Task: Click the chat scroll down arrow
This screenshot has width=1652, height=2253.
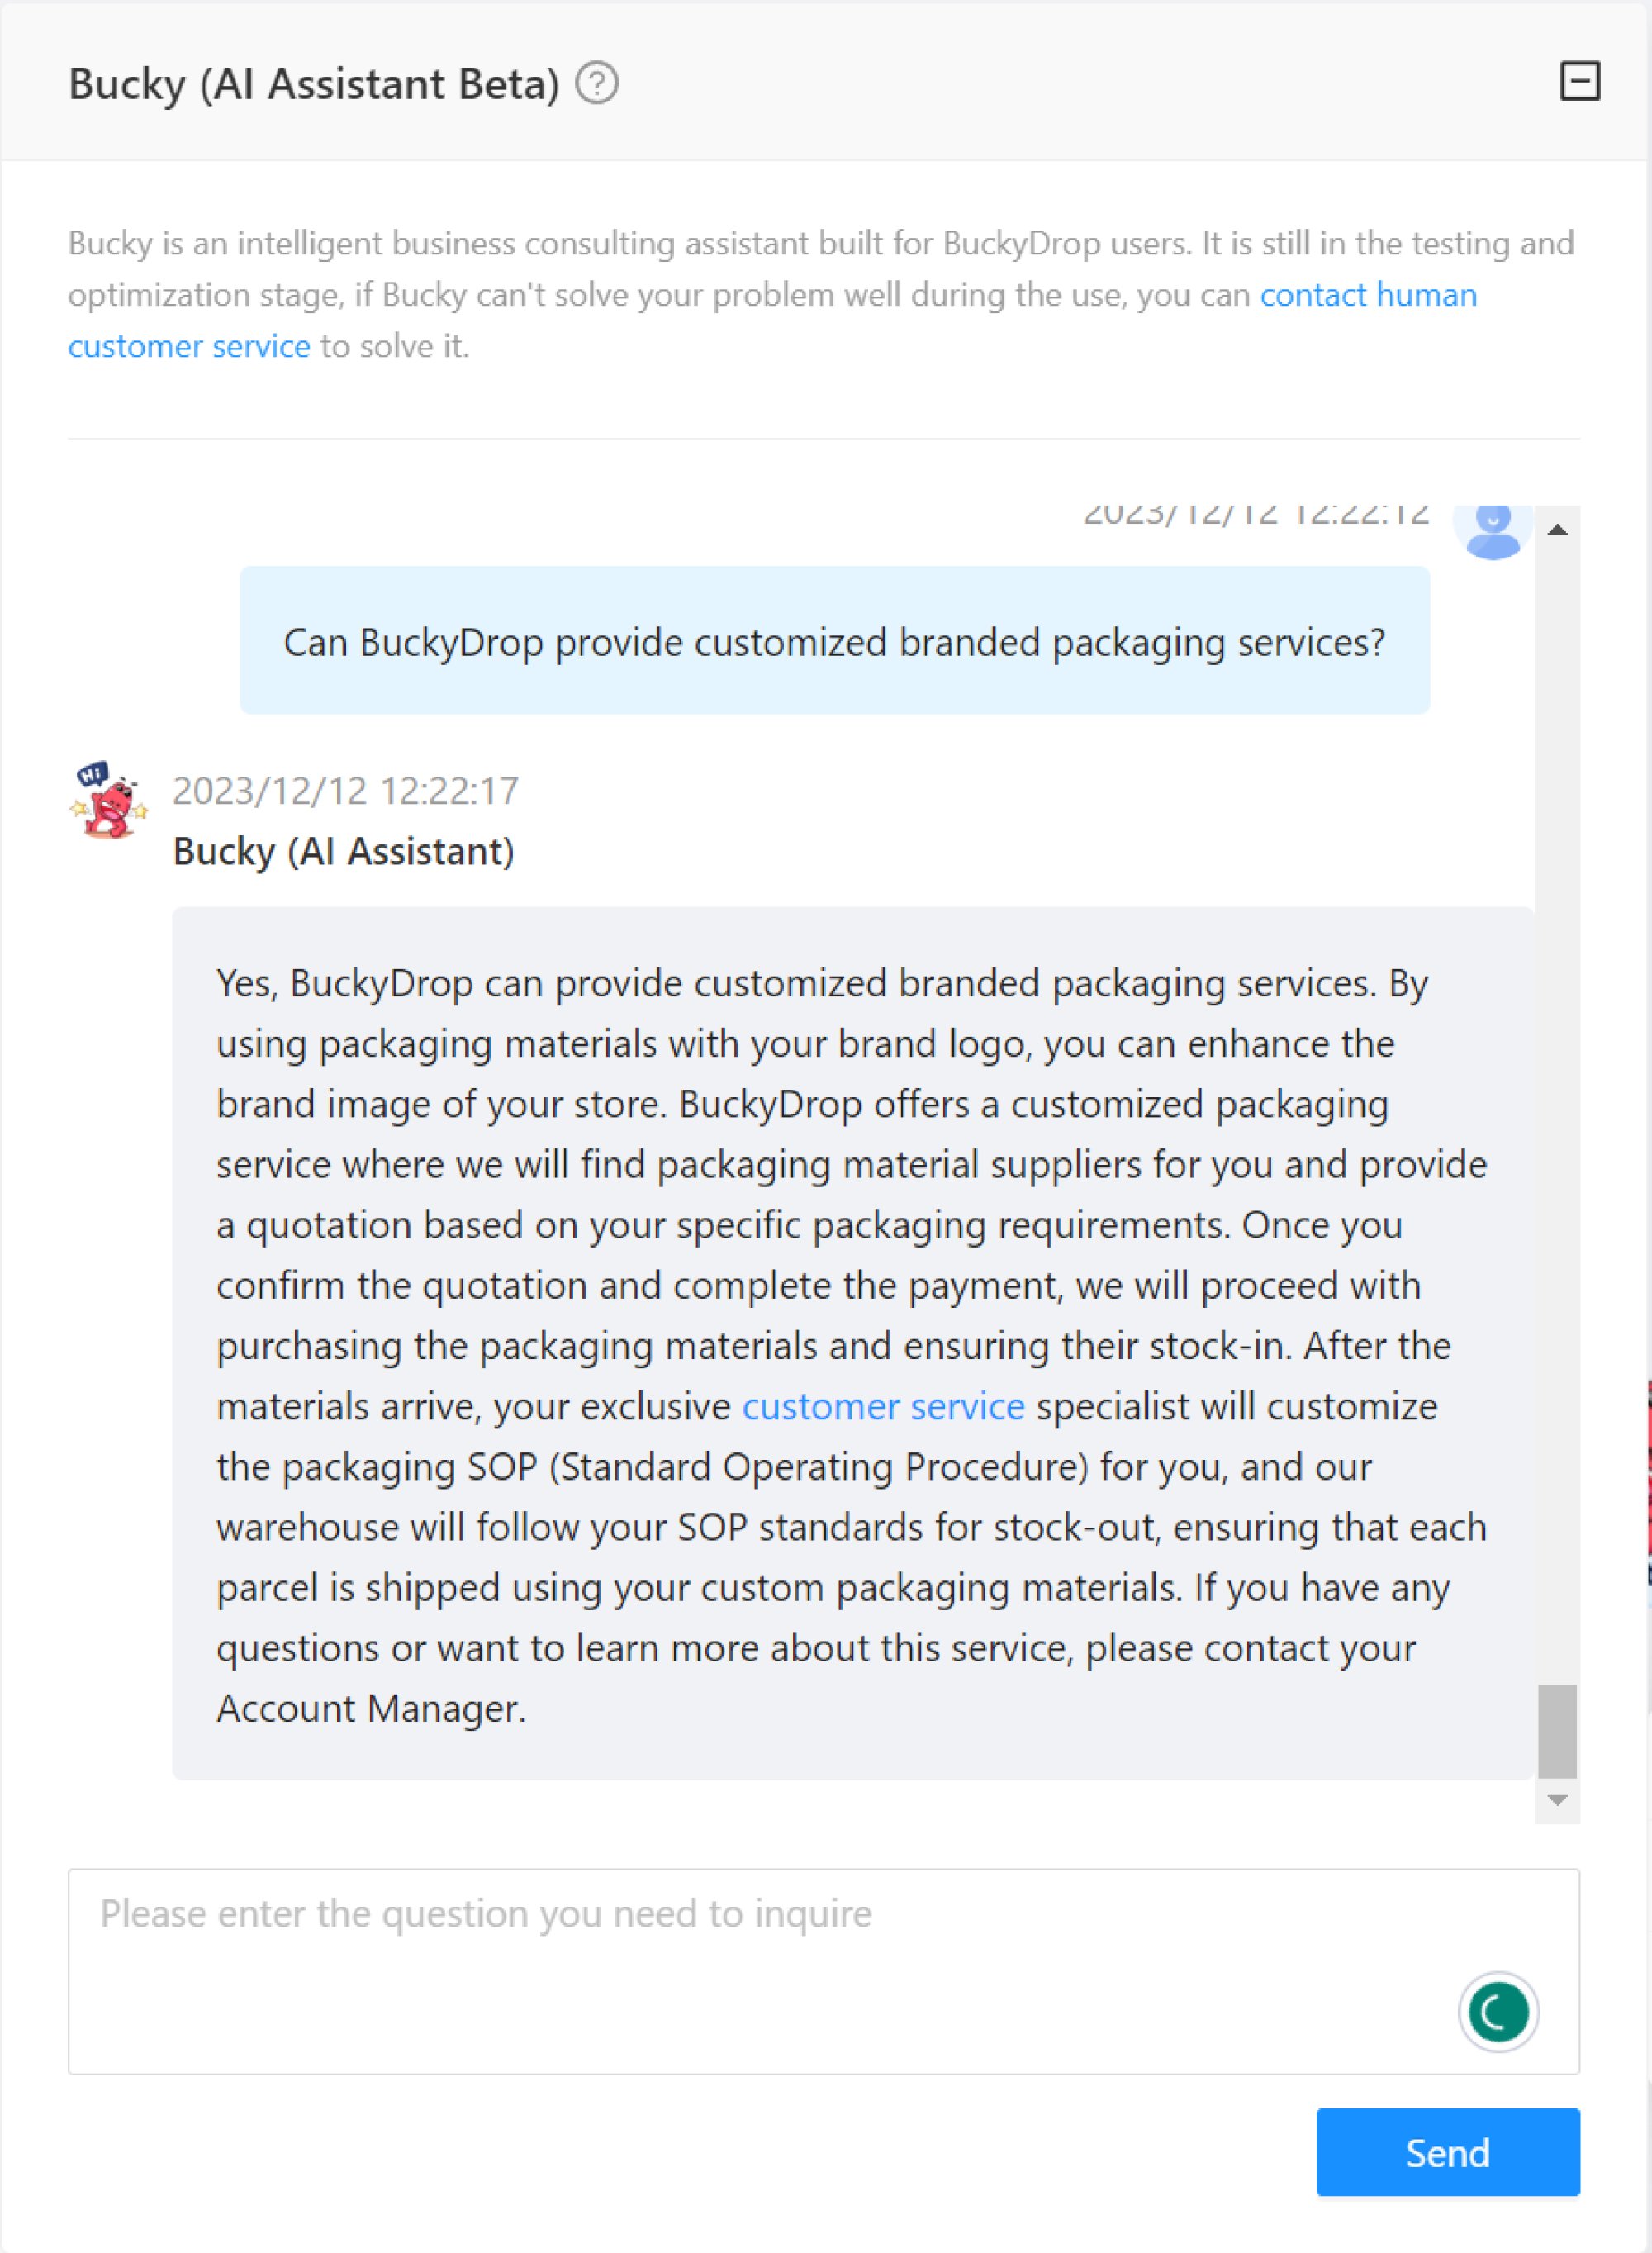Action: (x=1557, y=1800)
